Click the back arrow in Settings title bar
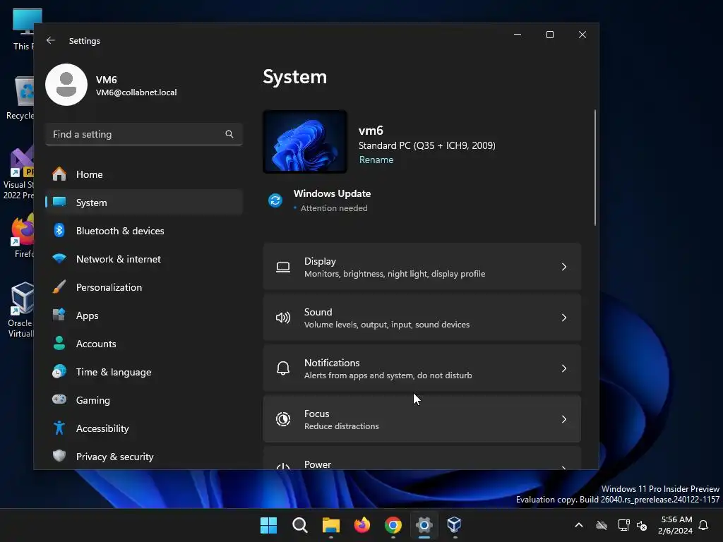The width and height of the screenshot is (723, 542). (x=51, y=40)
